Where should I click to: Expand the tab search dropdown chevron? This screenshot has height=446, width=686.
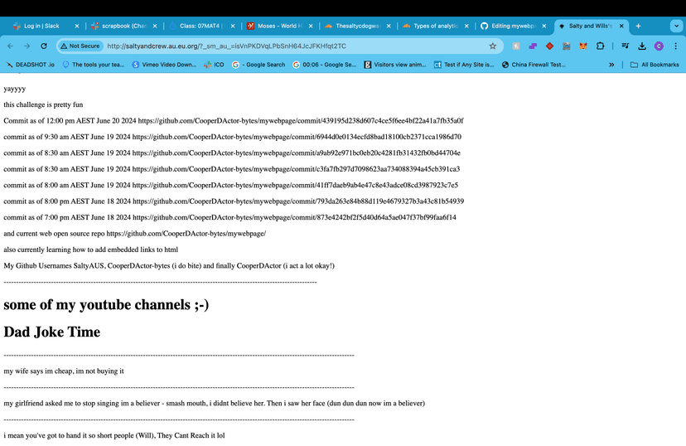(x=676, y=26)
